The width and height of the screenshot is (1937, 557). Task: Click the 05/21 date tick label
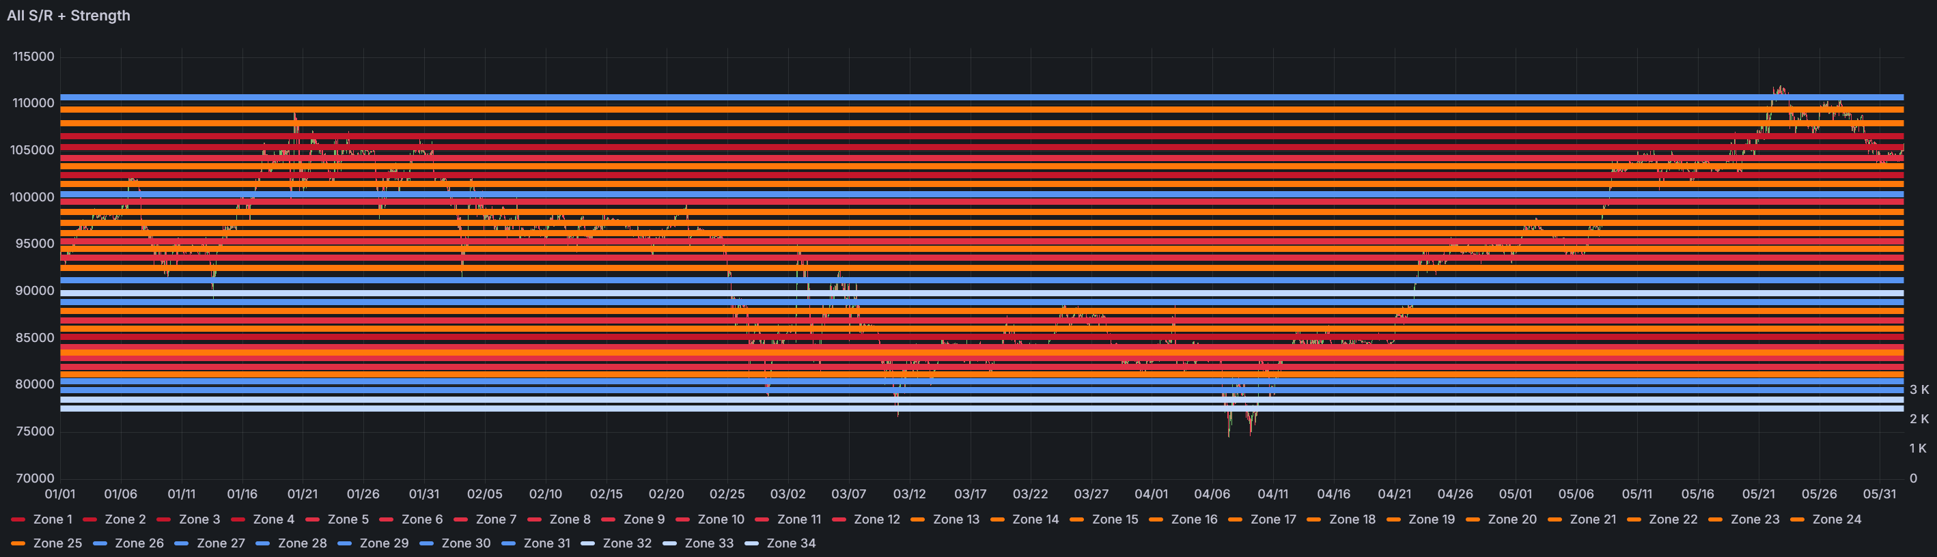click(x=1758, y=495)
